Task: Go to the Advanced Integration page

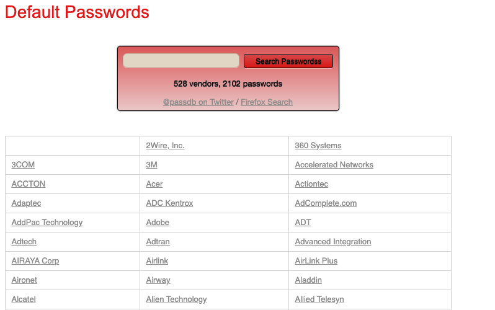Action: tap(332, 242)
